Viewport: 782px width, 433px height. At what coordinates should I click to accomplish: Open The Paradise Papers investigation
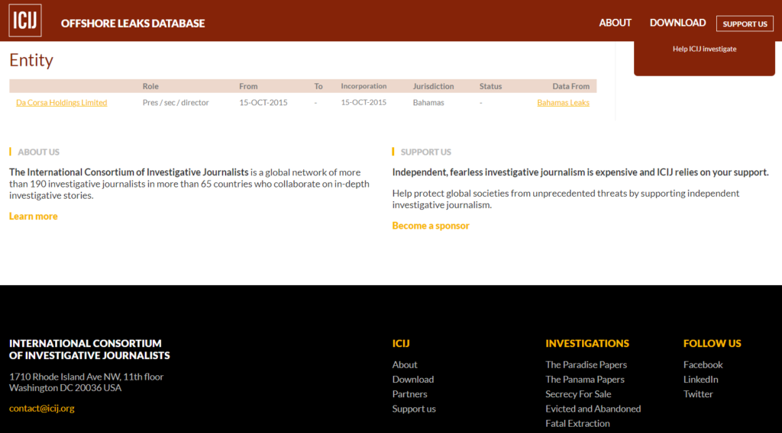[x=586, y=365]
